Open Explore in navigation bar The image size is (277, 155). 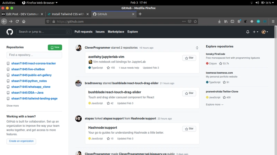[133, 32]
